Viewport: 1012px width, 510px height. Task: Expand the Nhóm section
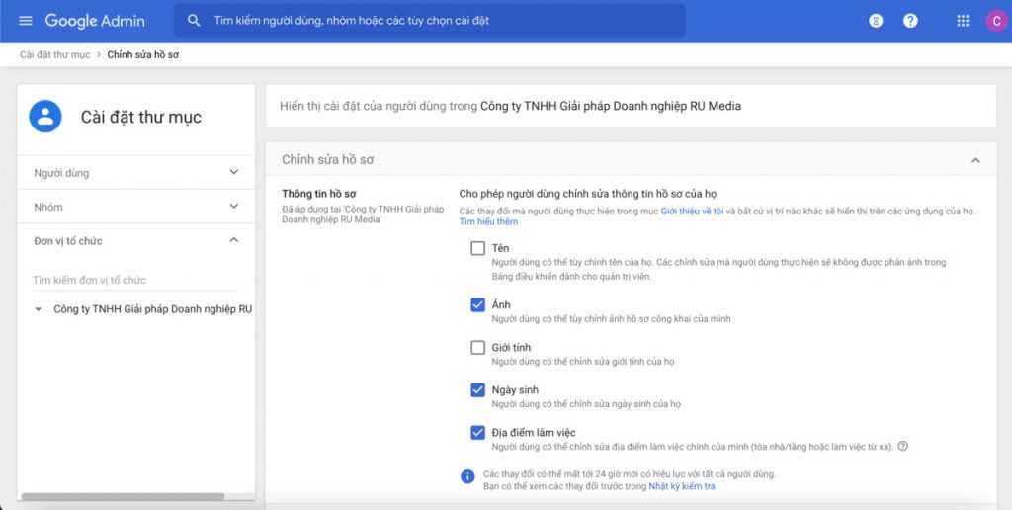coord(136,207)
